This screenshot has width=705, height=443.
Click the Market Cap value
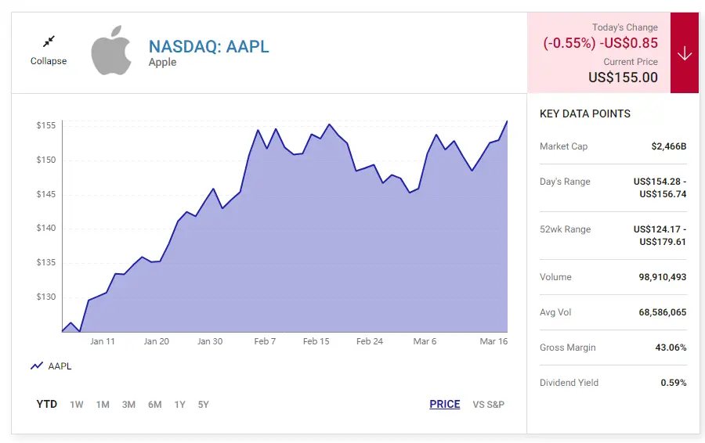click(668, 146)
